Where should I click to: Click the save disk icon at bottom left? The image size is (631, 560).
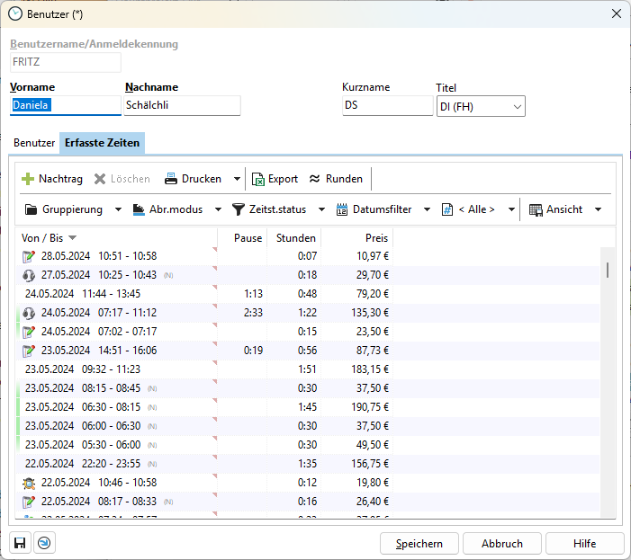(19, 543)
